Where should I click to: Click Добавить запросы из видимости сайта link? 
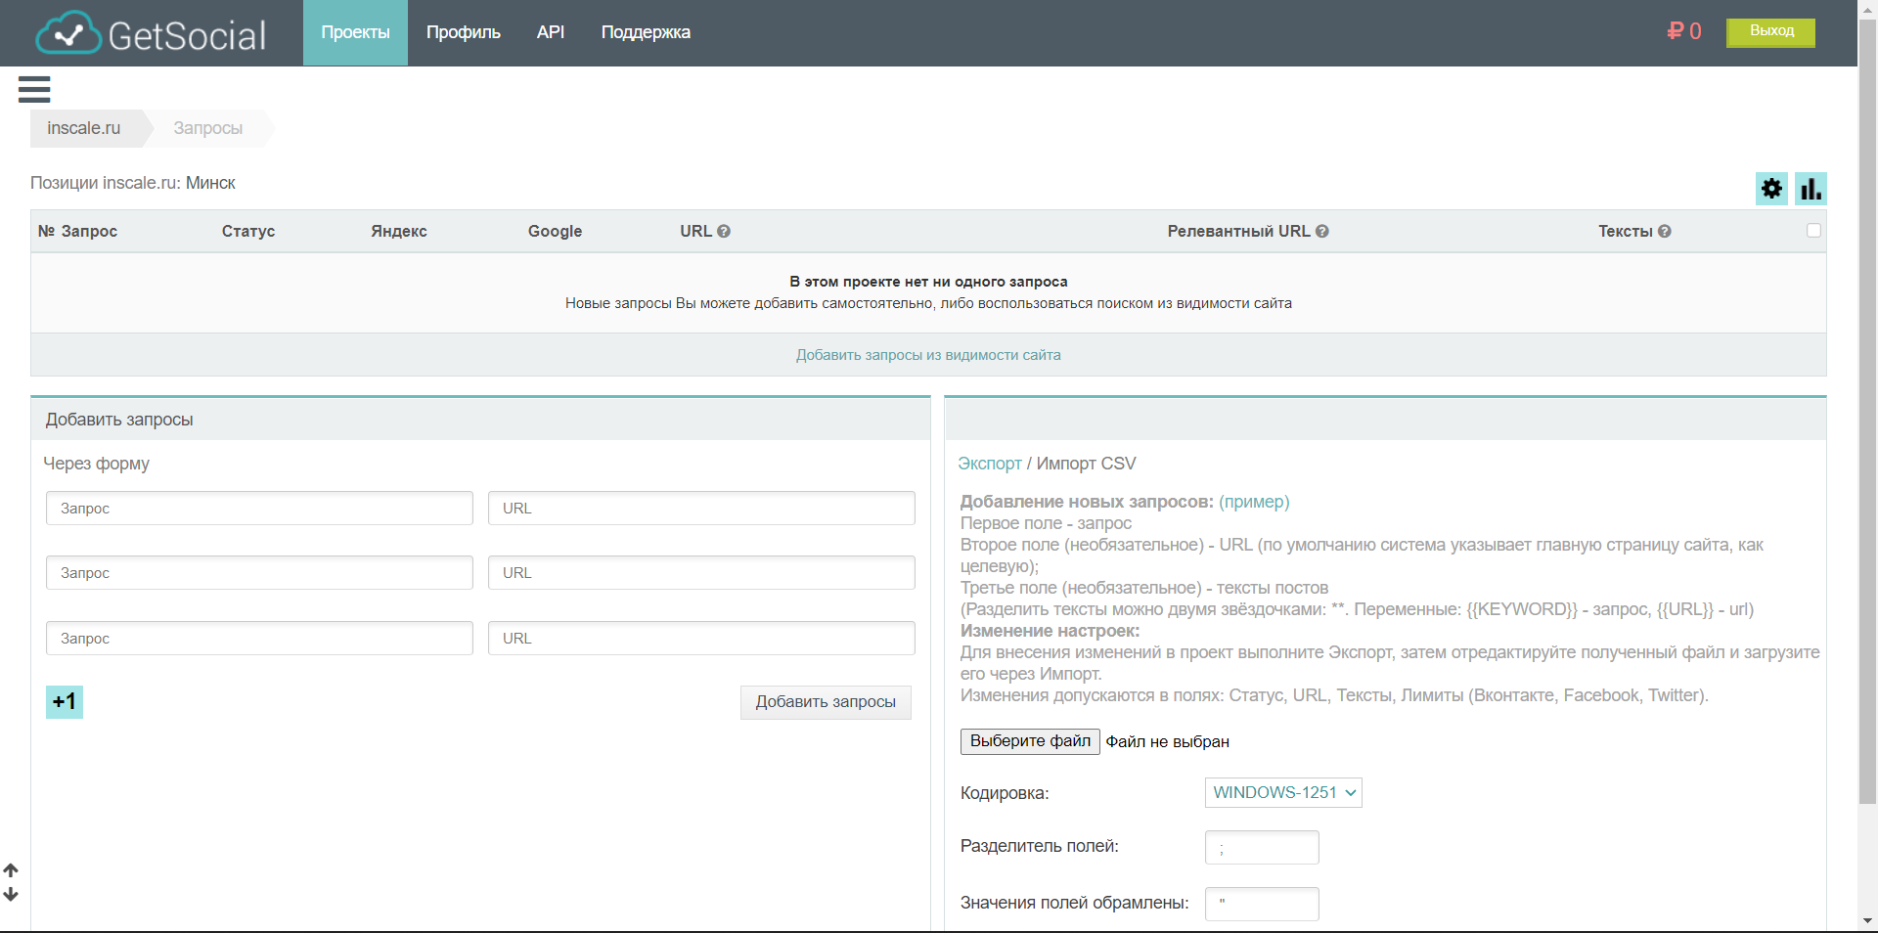pos(928,355)
